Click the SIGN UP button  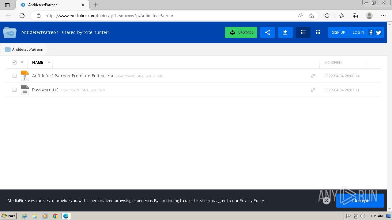(x=338, y=32)
